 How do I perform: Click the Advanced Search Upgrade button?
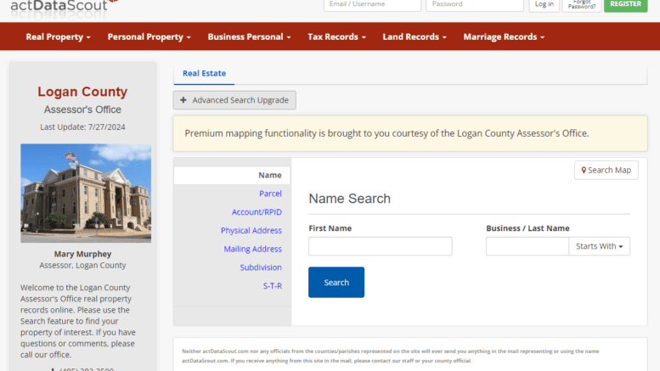(x=234, y=100)
